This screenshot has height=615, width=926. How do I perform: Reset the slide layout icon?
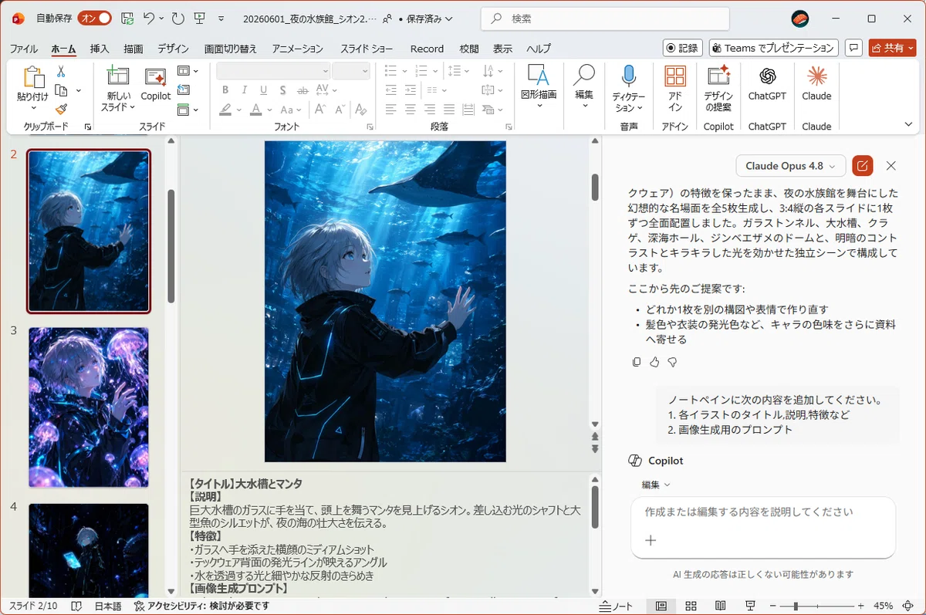coord(183,90)
